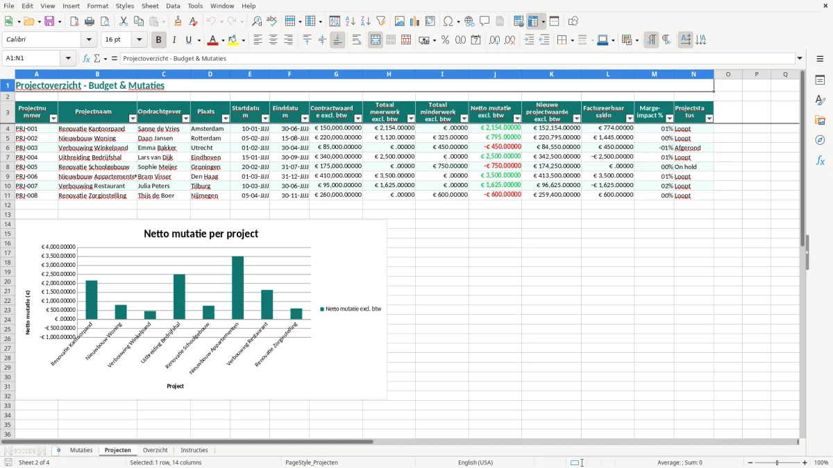Open the sidebar Functions fx icon
833x468 pixels.
pyautogui.click(x=820, y=160)
